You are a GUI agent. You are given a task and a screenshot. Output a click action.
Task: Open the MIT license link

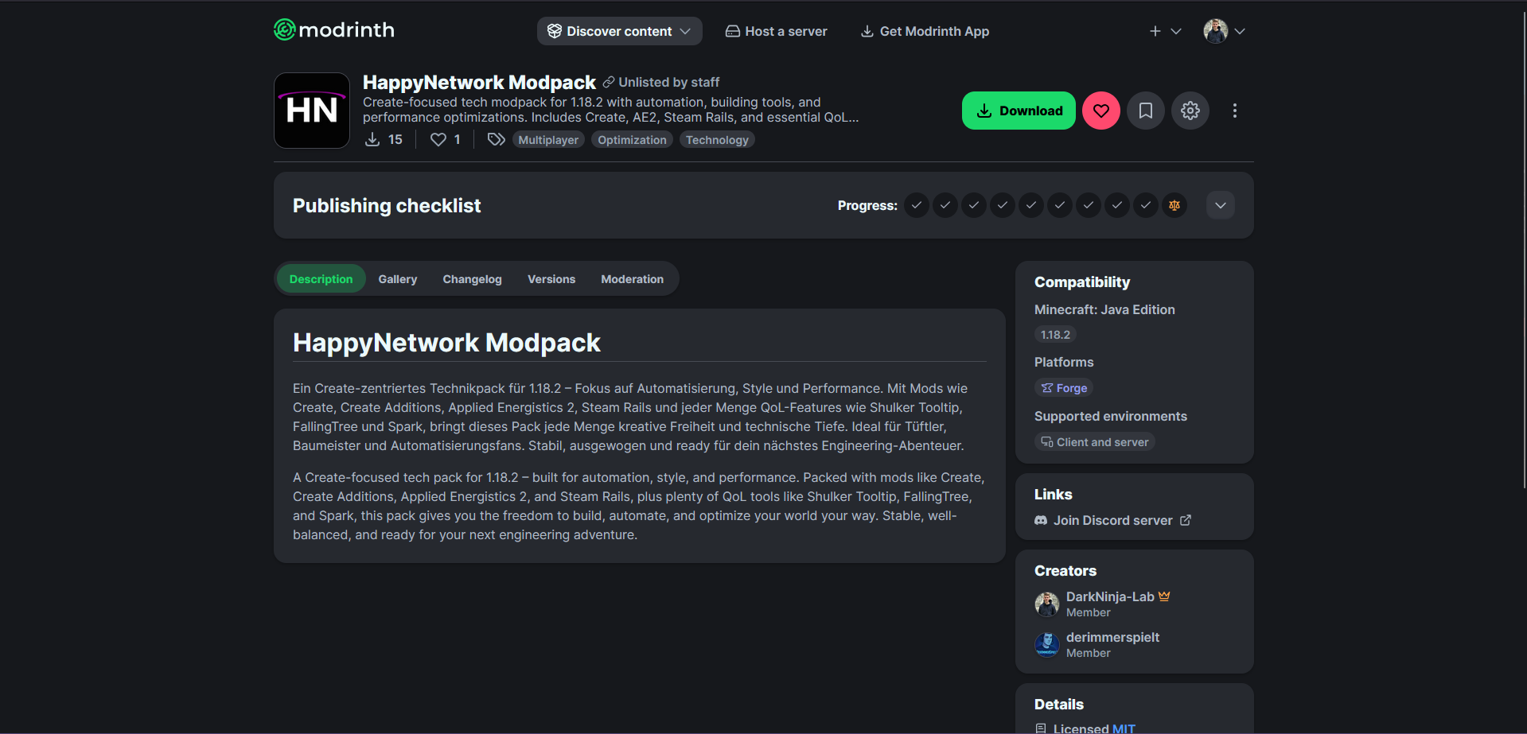1124,728
